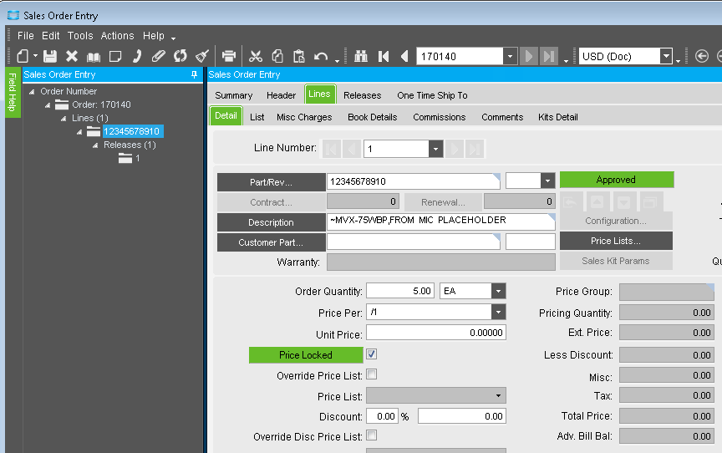Viewport: 722px width, 453px height.
Task: Click the Print icon in toolbar
Action: [x=228, y=56]
